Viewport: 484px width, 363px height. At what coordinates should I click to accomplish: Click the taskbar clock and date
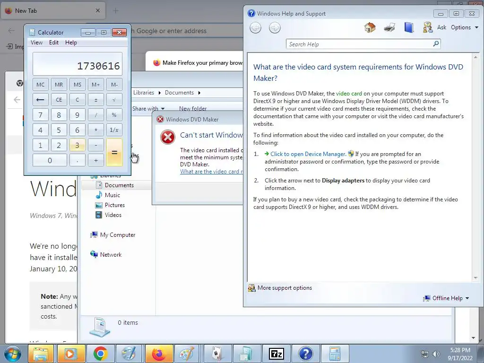(x=460, y=354)
